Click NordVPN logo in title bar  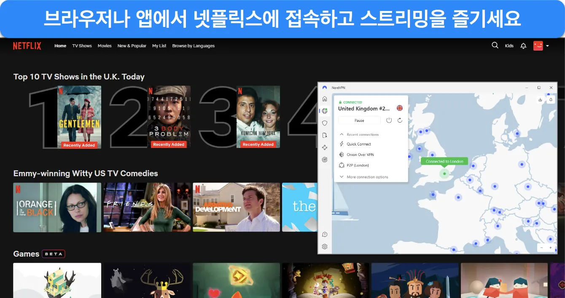point(325,87)
